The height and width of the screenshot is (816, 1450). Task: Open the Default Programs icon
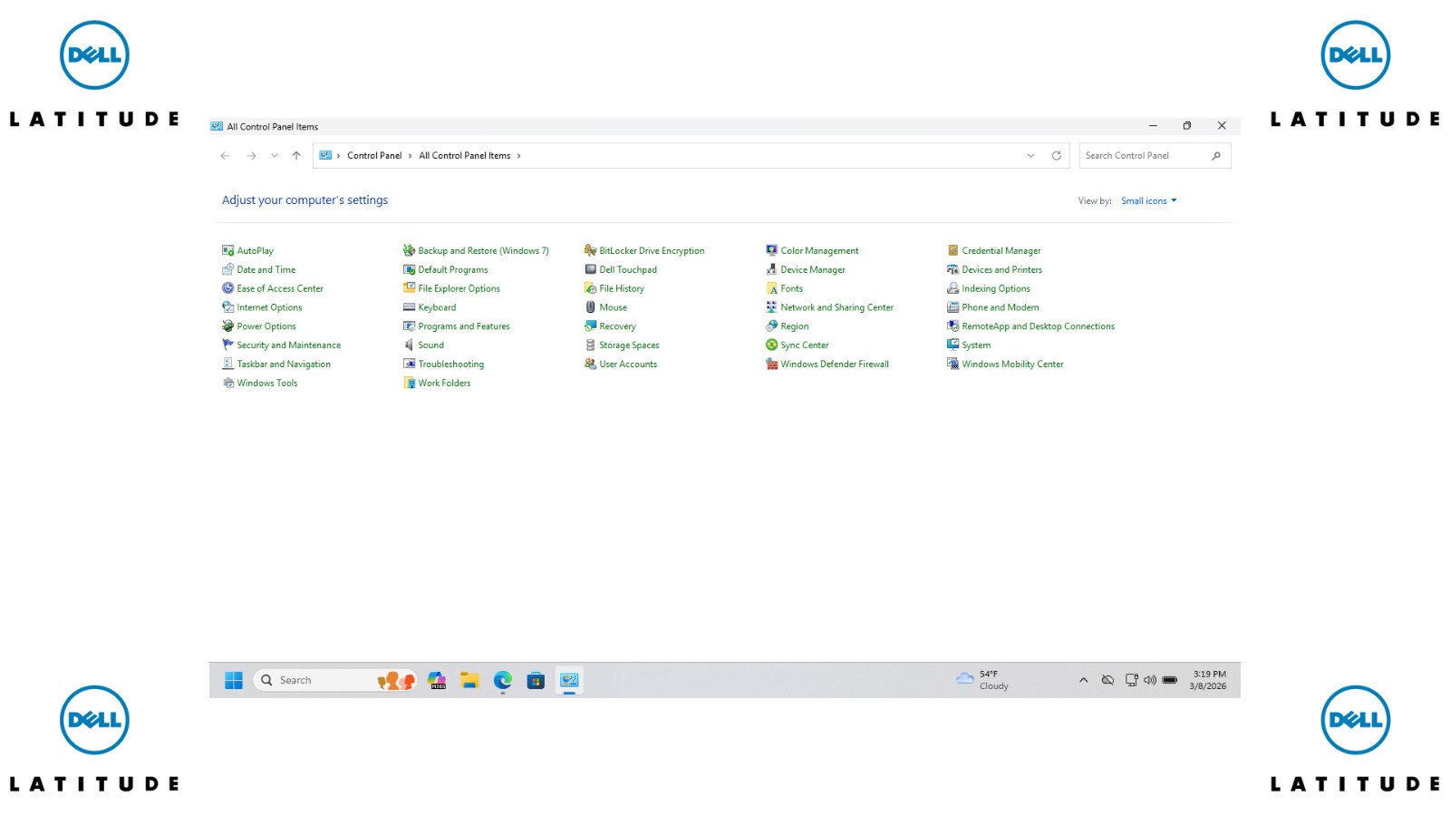pyautogui.click(x=410, y=269)
